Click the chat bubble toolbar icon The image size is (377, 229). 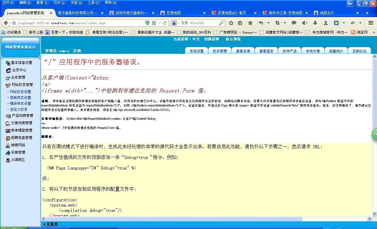point(294,23)
